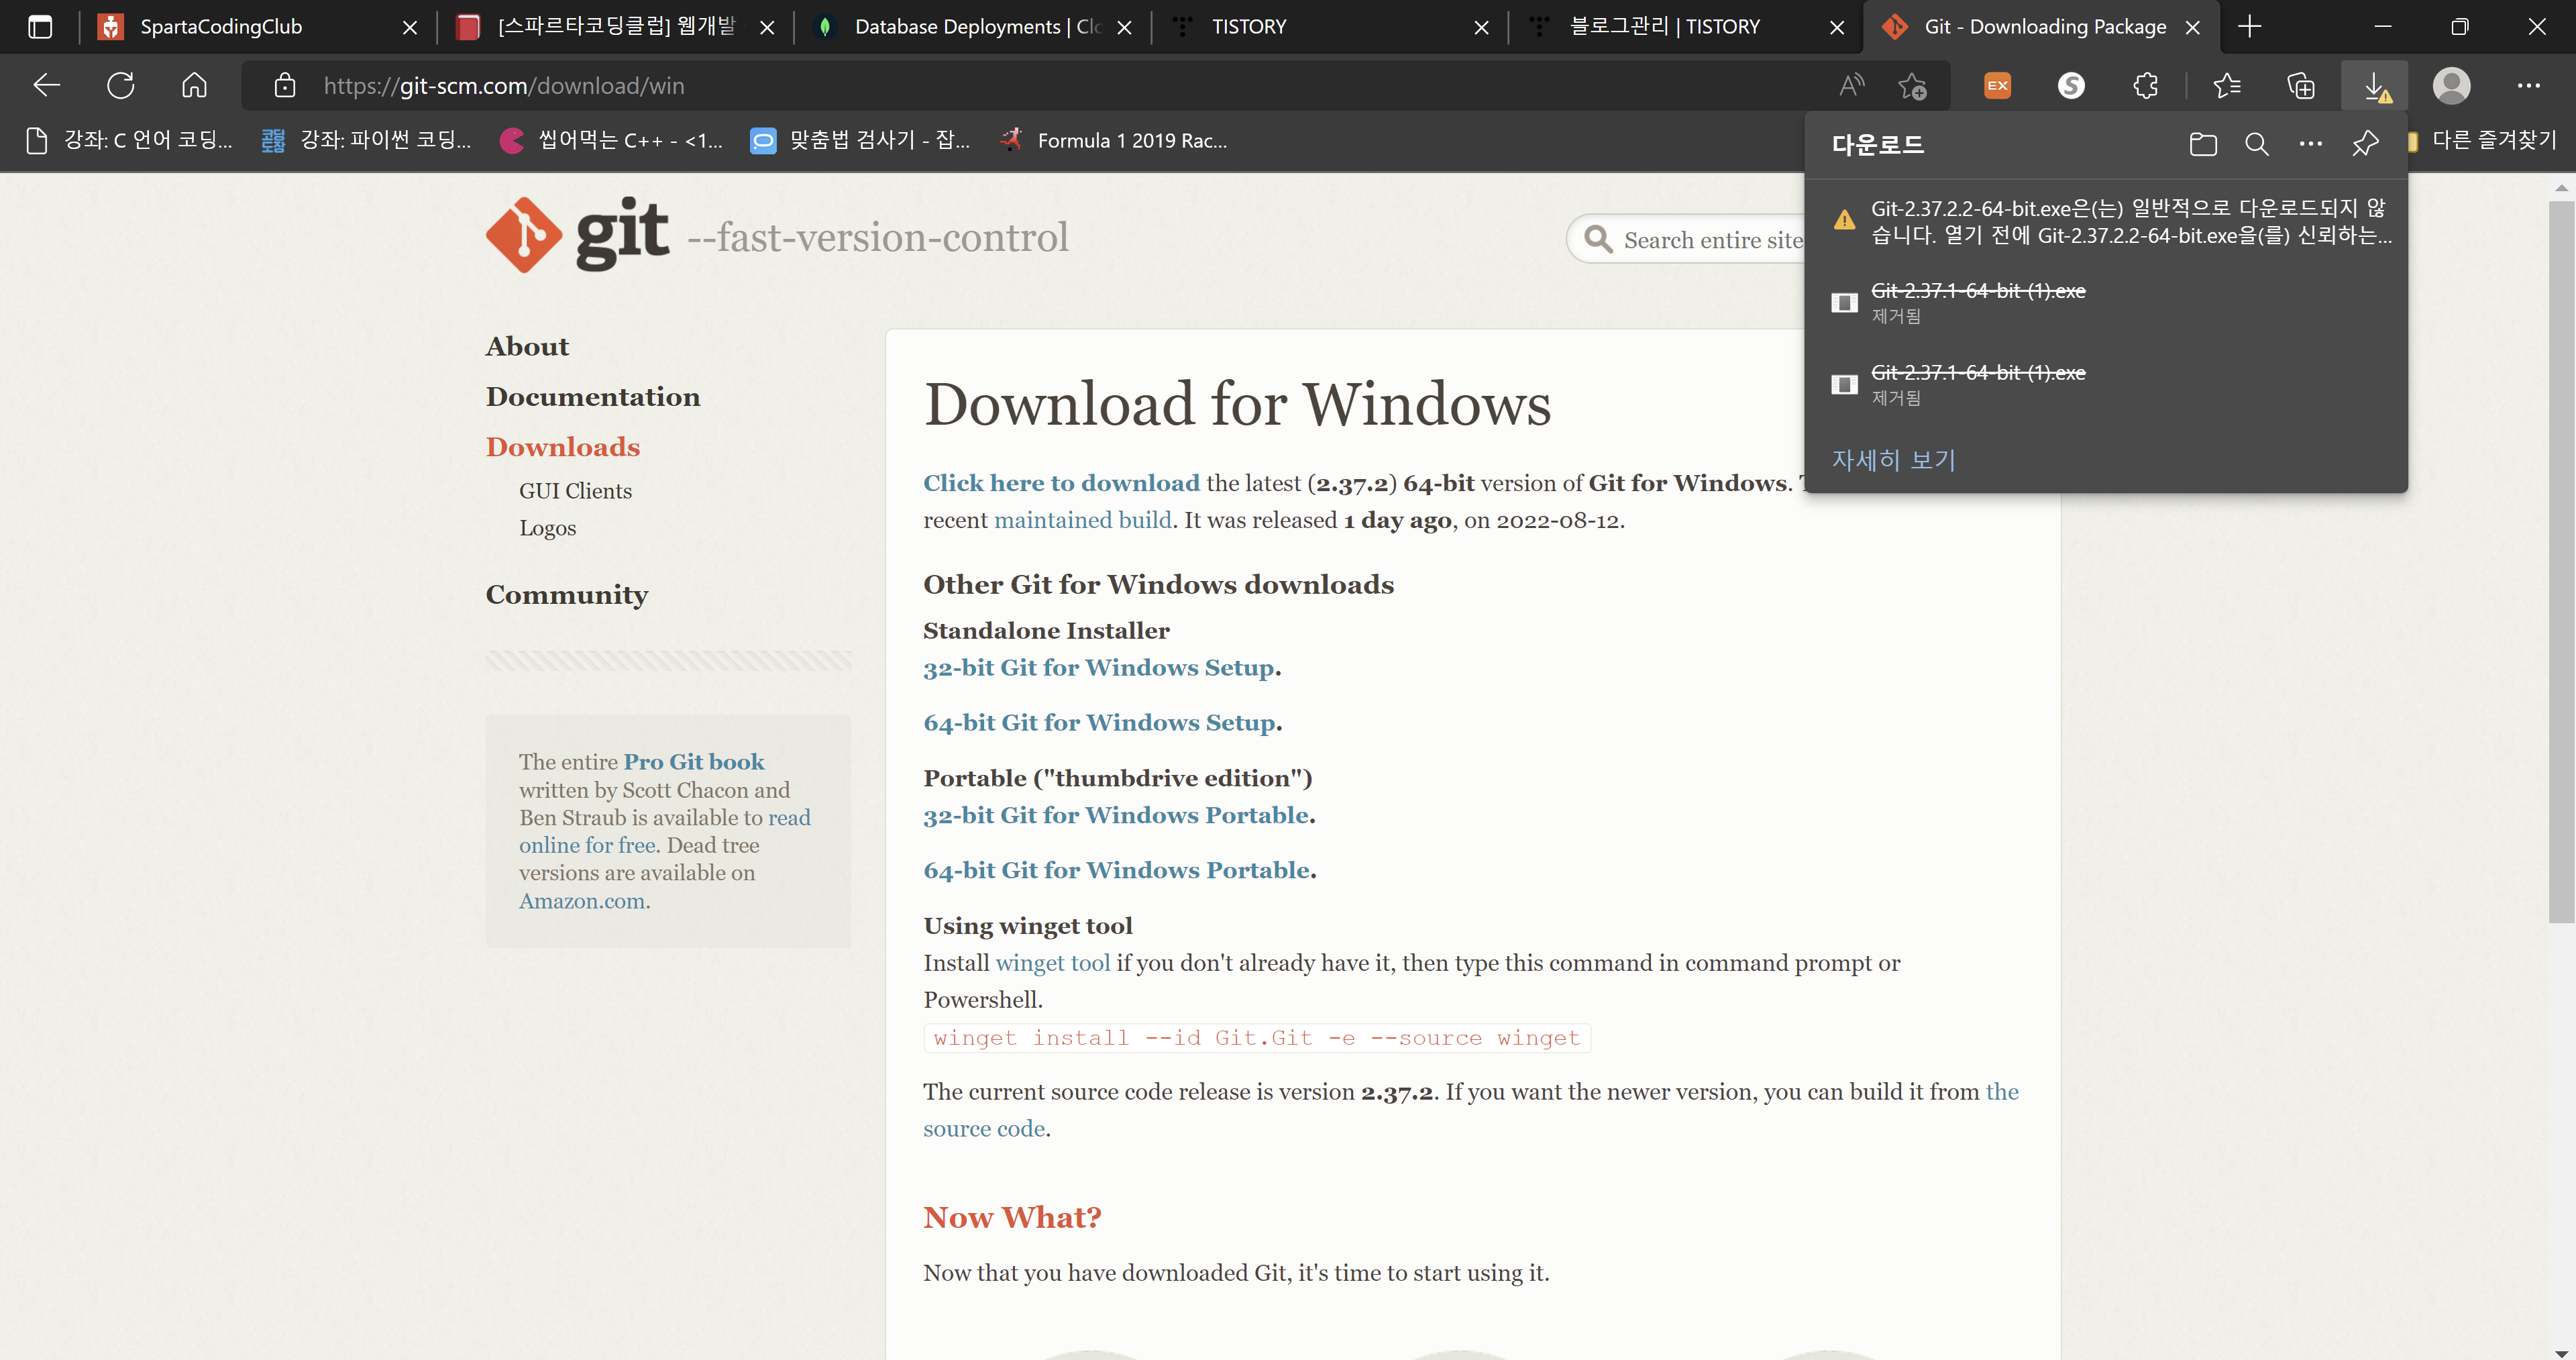Open the orange EX extension icon
Screen dimensions: 2576x1360
tap(1997, 86)
